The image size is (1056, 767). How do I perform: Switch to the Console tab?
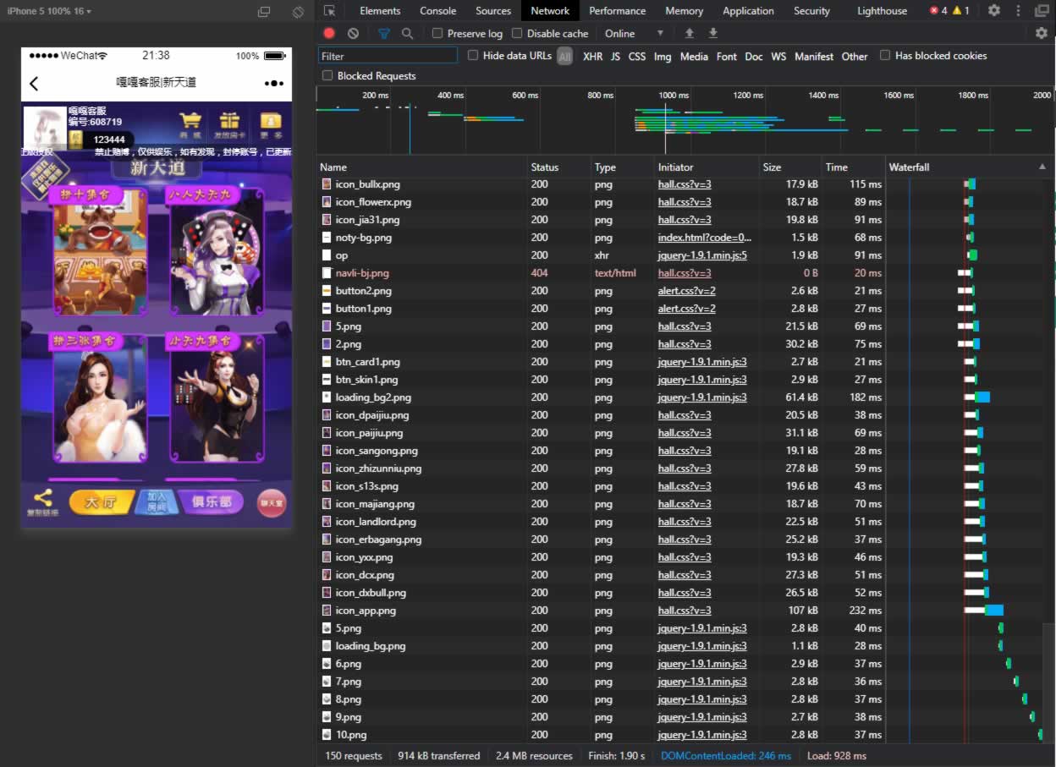point(437,11)
